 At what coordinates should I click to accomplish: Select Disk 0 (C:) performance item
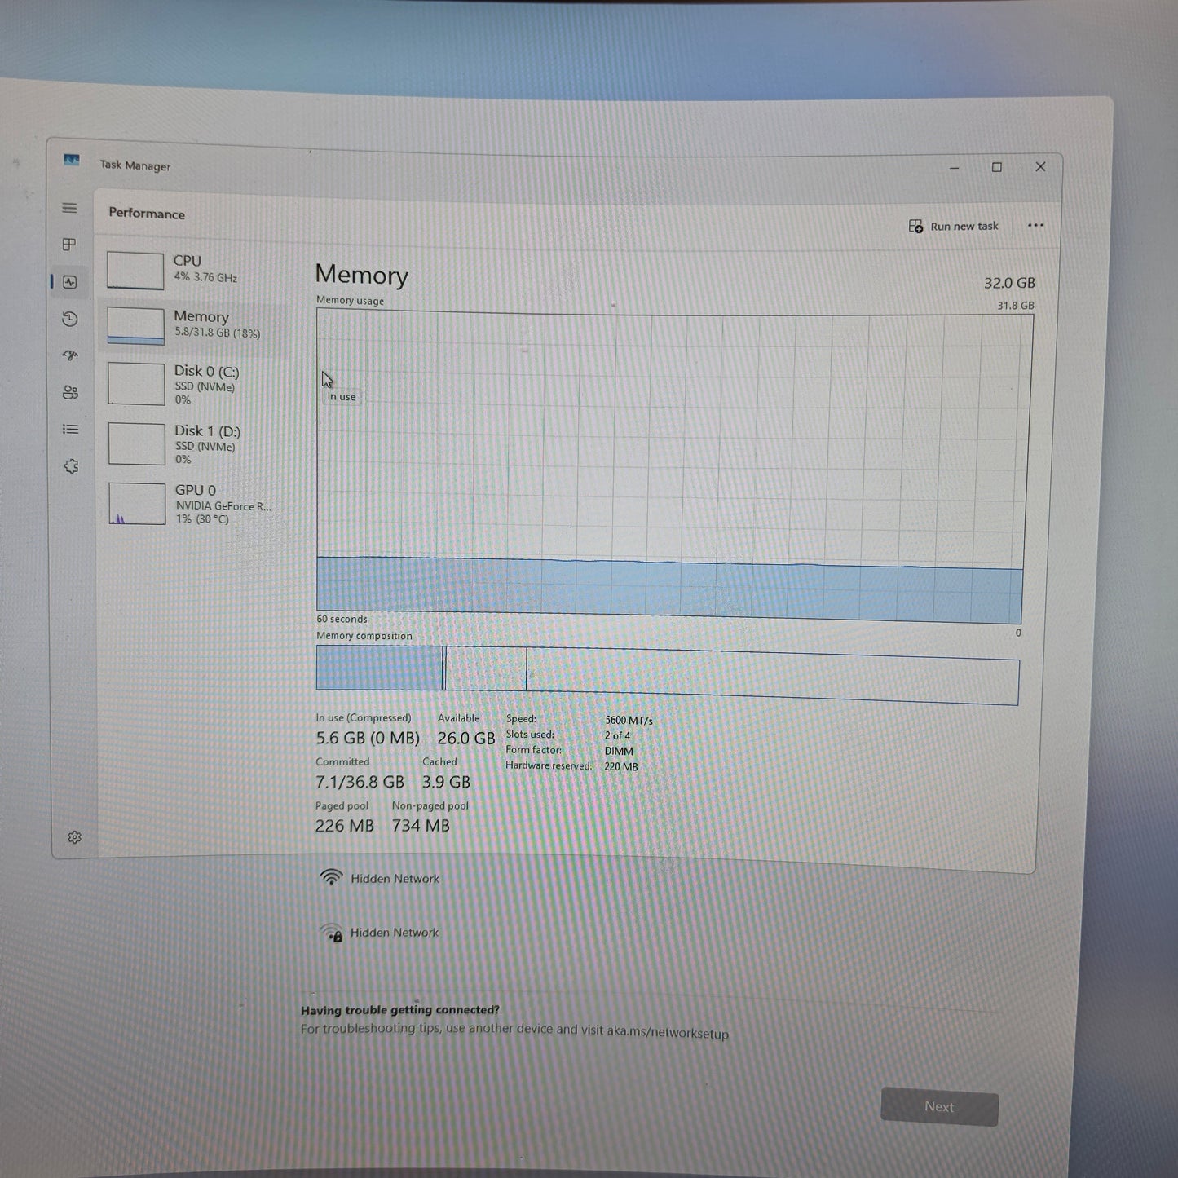(x=196, y=384)
